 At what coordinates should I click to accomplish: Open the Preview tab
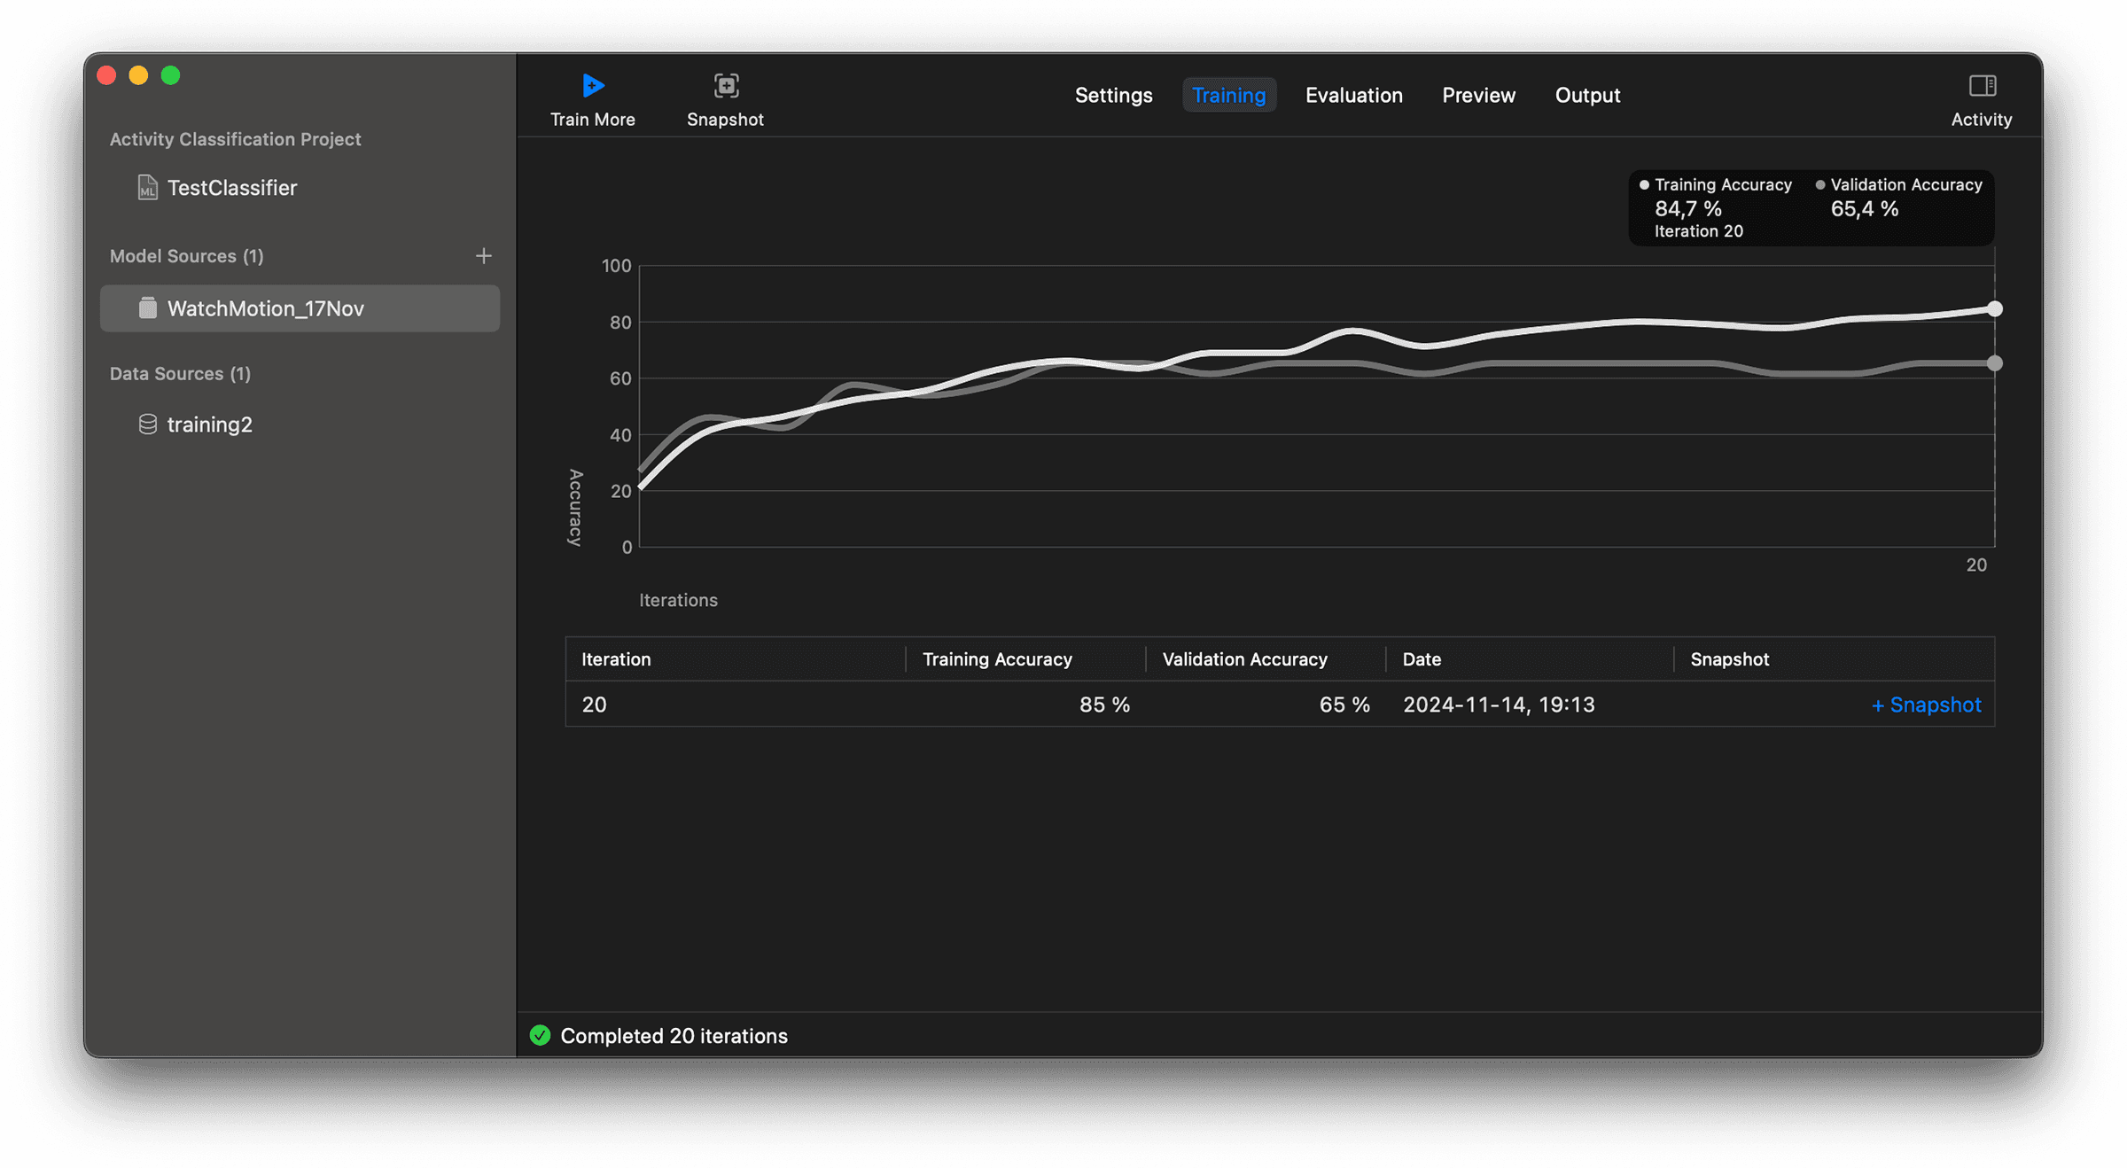click(x=1478, y=95)
